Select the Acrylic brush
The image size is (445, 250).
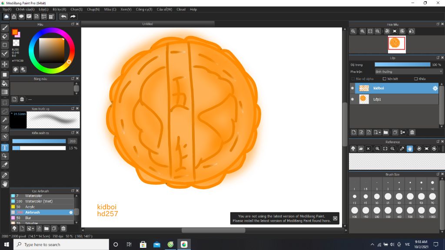click(x=42, y=207)
